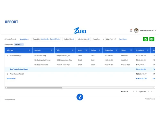
Task: Go to next page pagination arrow
Action: tap(148, 92)
